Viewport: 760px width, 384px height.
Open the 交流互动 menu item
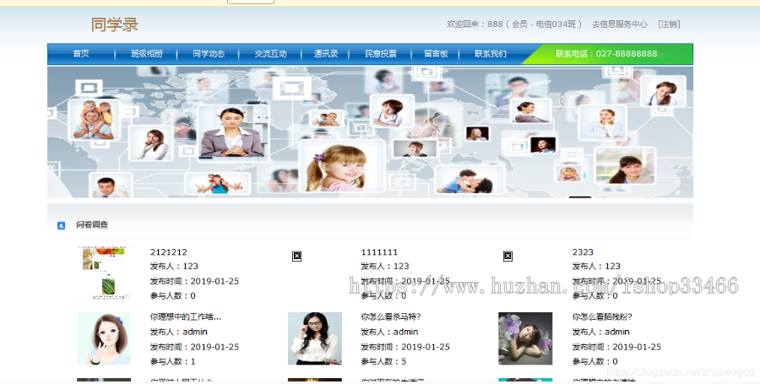click(270, 54)
